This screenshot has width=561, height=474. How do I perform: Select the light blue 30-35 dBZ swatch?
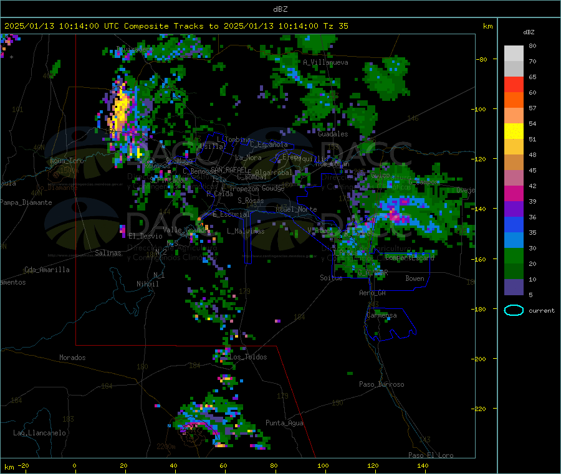(x=514, y=240)
